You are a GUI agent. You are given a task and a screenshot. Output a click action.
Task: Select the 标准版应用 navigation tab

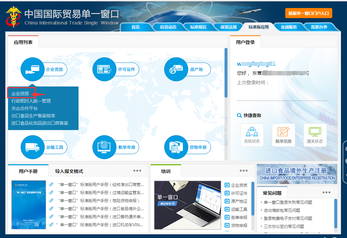tap(258, 27)
